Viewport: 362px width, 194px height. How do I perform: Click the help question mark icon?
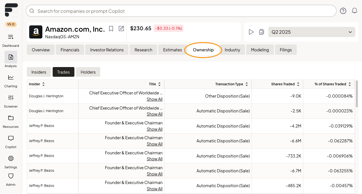(x=343, y=11)
